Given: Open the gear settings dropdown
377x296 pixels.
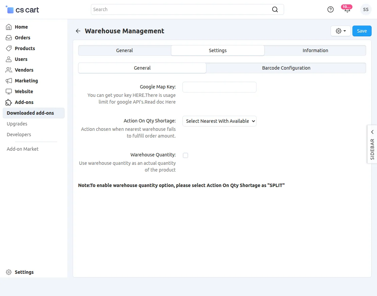Looking at the screenshot, I should coord(340,31).
